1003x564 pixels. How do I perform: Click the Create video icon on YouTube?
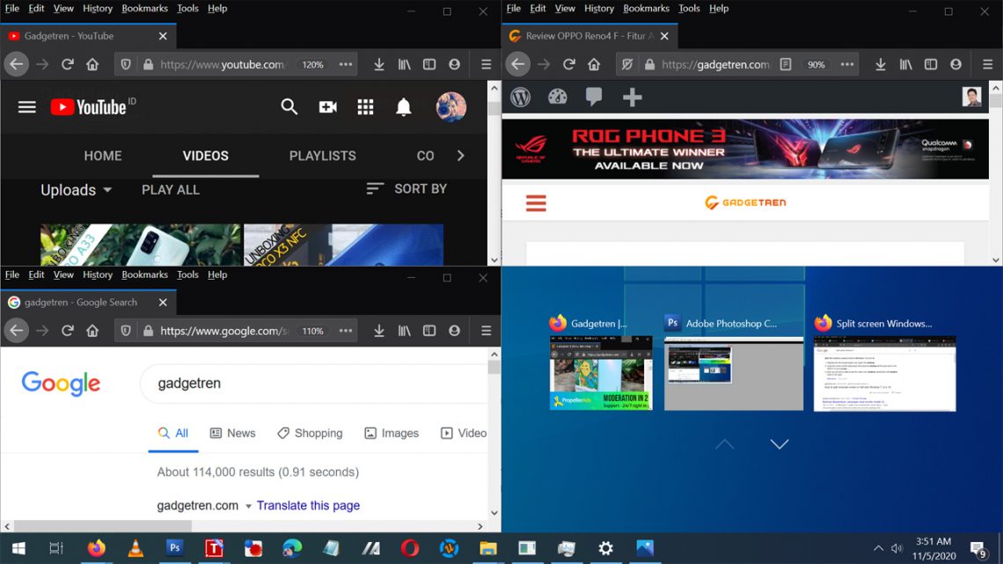(327, 106)
